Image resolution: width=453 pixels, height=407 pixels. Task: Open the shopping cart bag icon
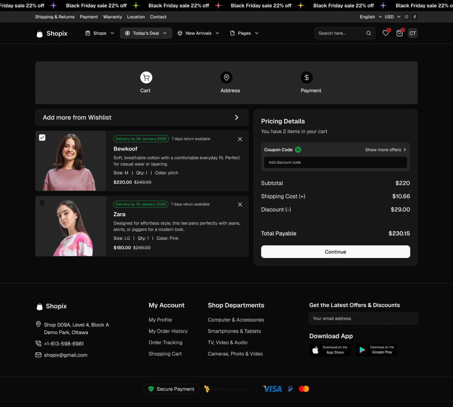coord(399,33)
